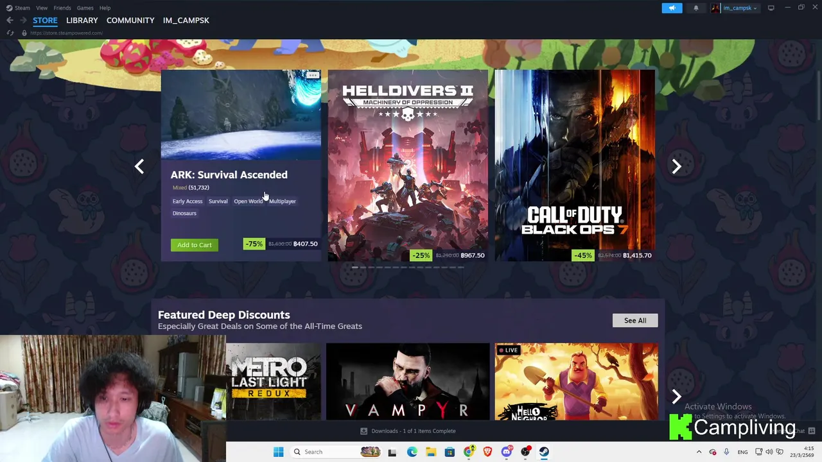
Task: Click the microphone tray icon
Action: (x=727, y=452)
